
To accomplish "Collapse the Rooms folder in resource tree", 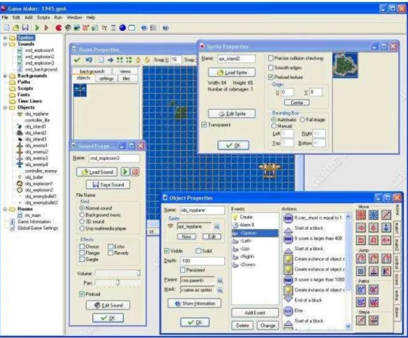I will [5, 209].
